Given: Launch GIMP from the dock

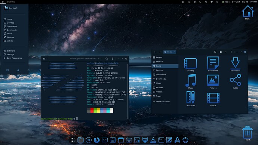Looking at the screenshot, I should pyautogui.click(x=145, y=140).
